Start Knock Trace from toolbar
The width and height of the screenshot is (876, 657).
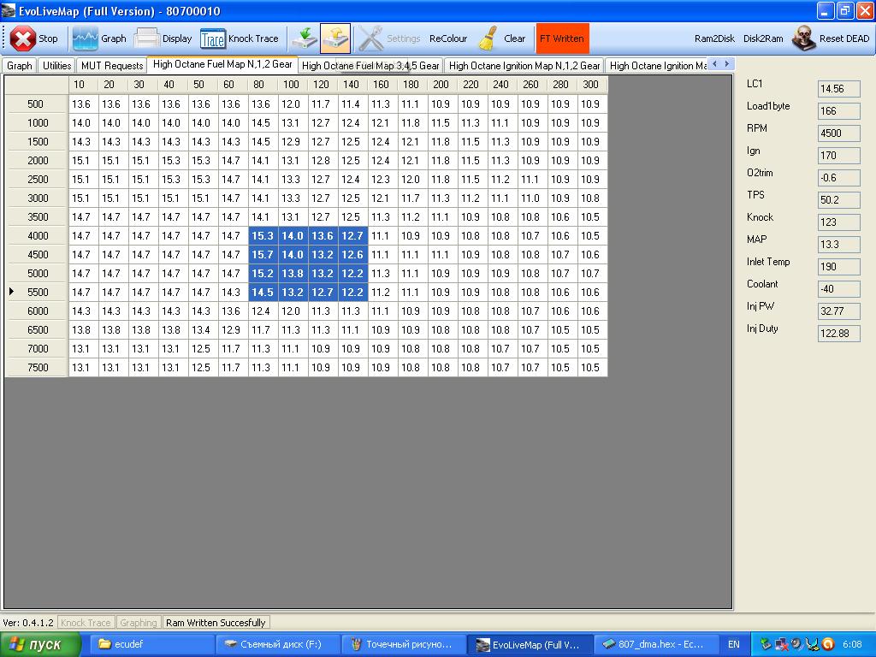[212, 38]
